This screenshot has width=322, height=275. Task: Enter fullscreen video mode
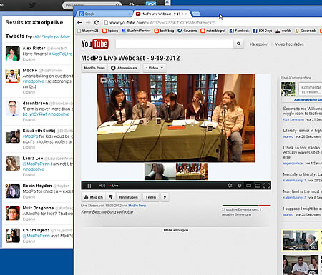(x=267, y=186)
